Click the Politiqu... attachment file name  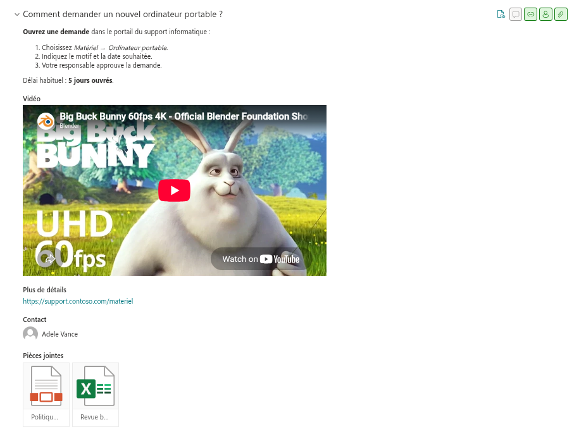(44, 417)
